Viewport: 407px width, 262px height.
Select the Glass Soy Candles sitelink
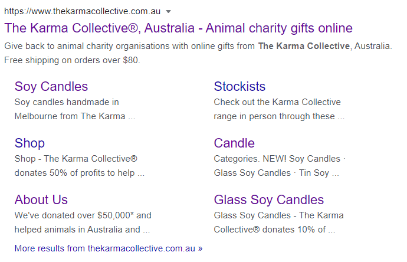[268, 199]
